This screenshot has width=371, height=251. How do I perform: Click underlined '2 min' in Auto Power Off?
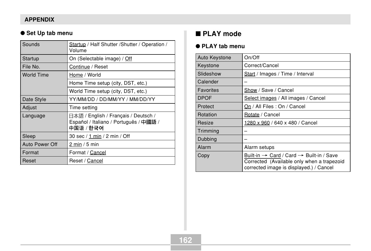click(75, 144)
